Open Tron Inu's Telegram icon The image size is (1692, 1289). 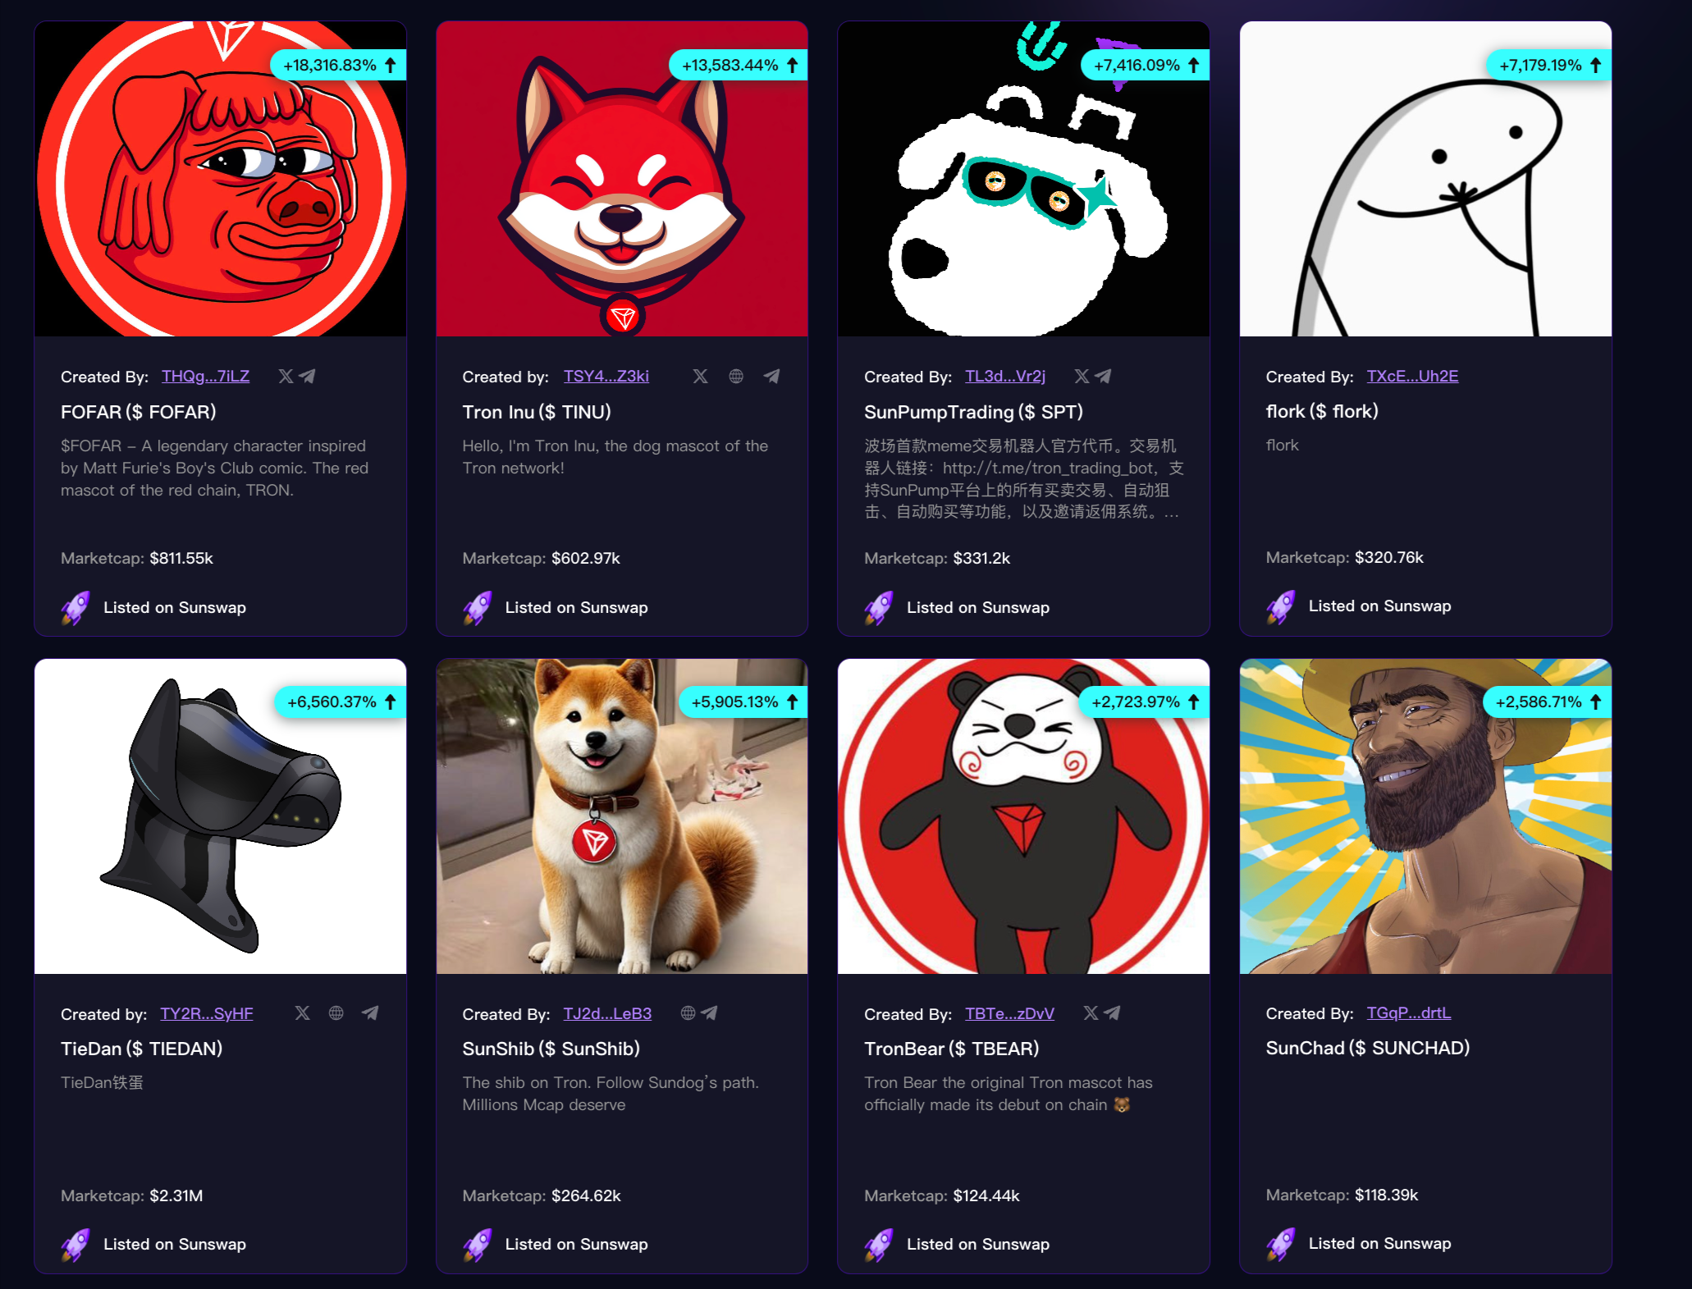(771, 376)
